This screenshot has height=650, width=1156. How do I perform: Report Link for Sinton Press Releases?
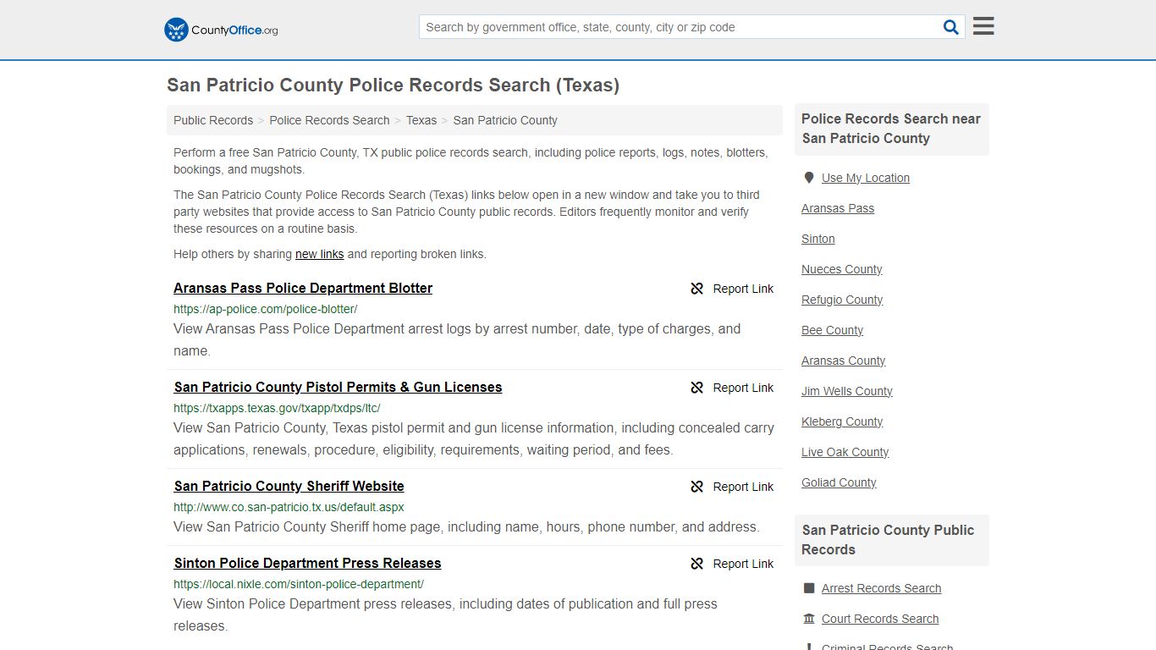coord(743,564)
